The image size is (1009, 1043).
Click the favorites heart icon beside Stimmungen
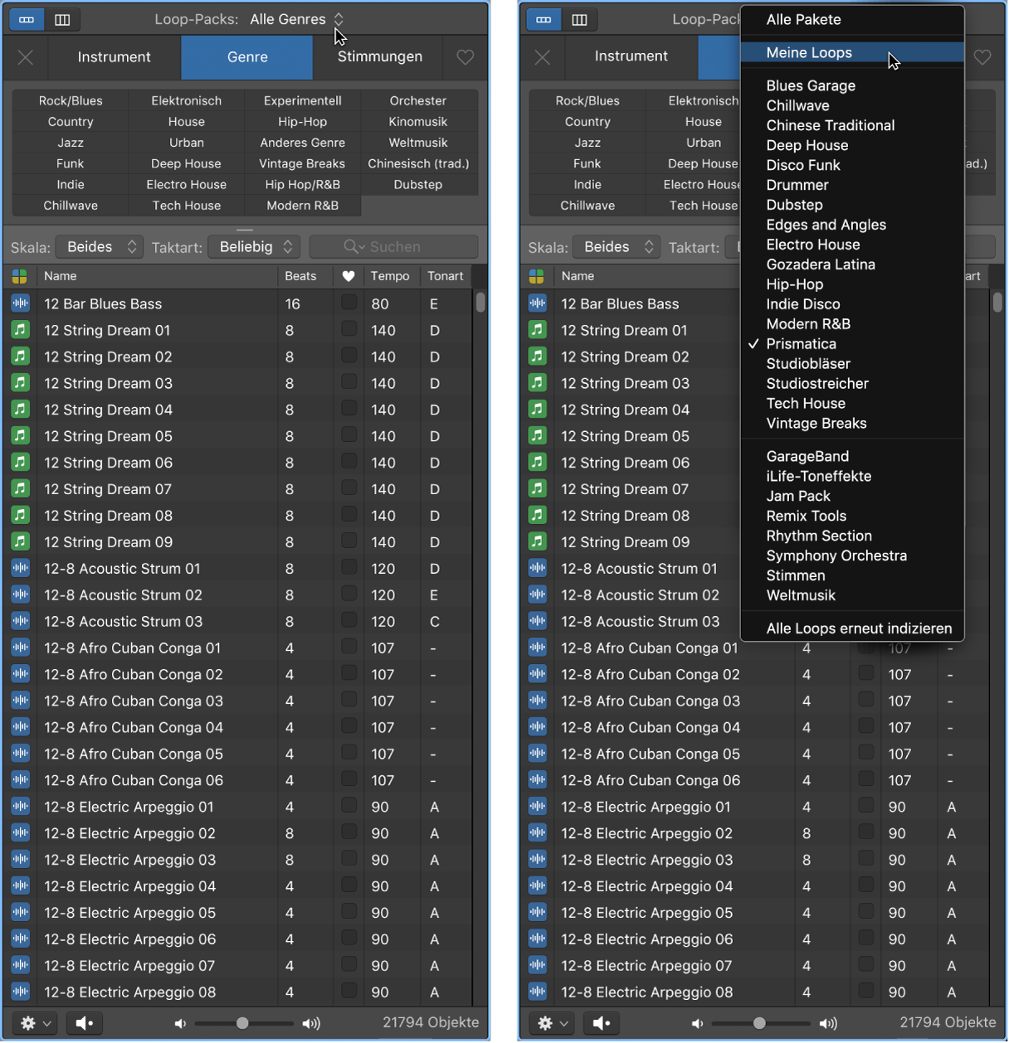click(x=466, y=57)
